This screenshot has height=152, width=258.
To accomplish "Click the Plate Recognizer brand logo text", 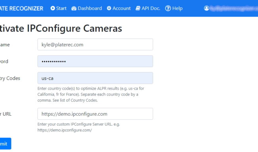I will [21, 8].
